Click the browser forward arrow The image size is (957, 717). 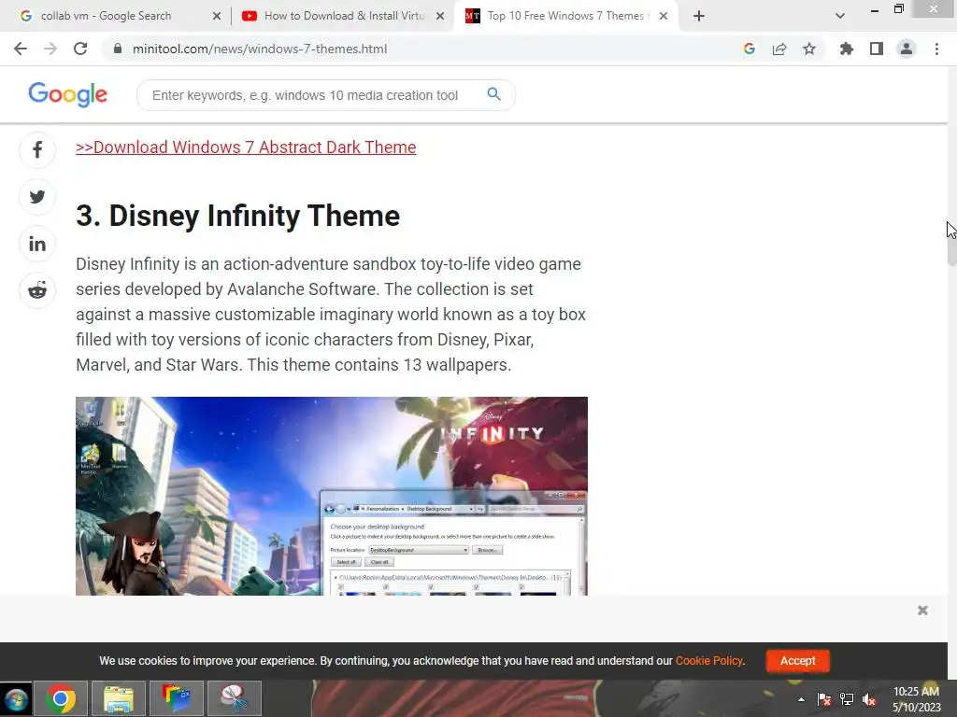click(x=50, y=49)
